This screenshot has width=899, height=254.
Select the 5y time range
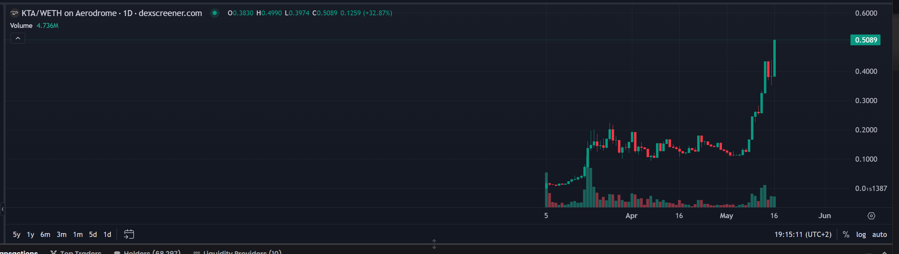[x=16, y=234]
